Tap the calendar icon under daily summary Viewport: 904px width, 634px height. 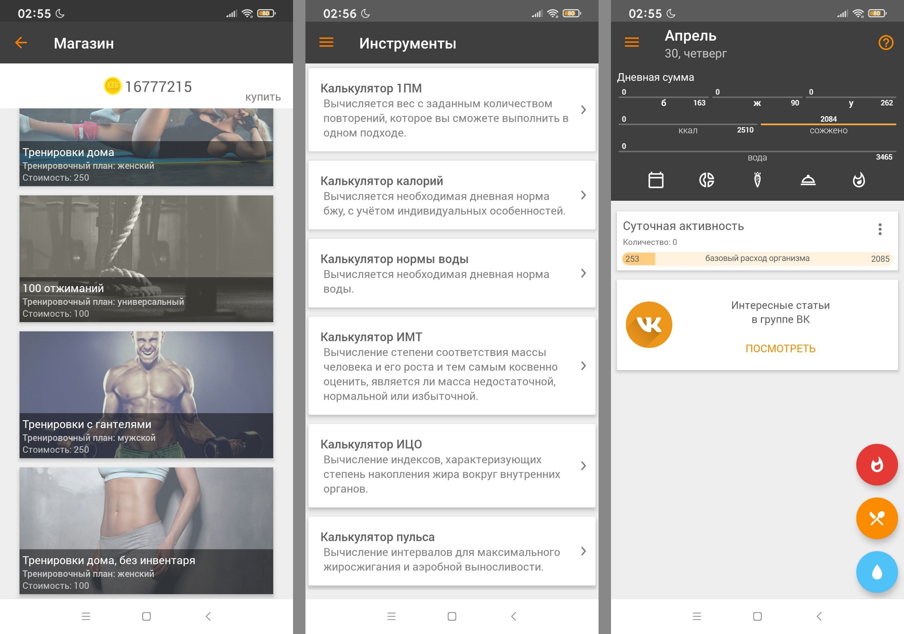(x=655, y=180)
